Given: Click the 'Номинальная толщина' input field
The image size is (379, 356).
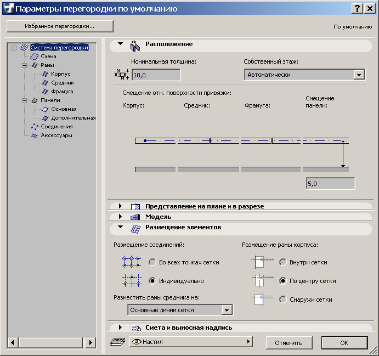Looking at the screenshot, I should click(156, 75).
